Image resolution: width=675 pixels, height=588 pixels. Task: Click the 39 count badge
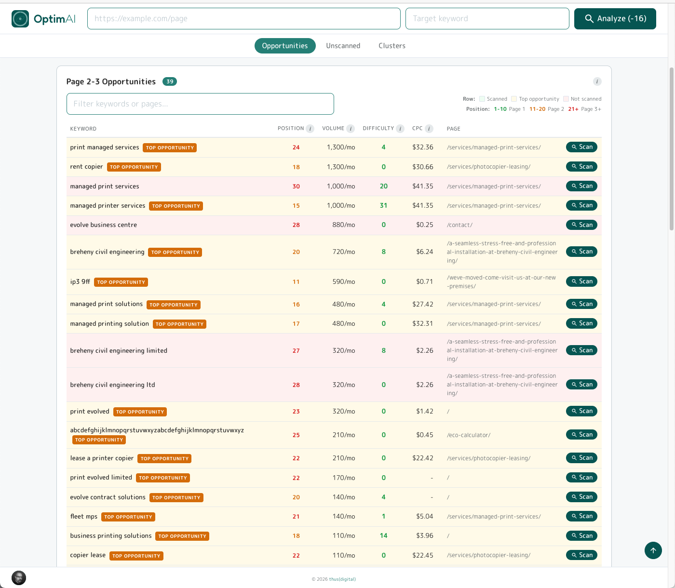[x=170, y=81]
